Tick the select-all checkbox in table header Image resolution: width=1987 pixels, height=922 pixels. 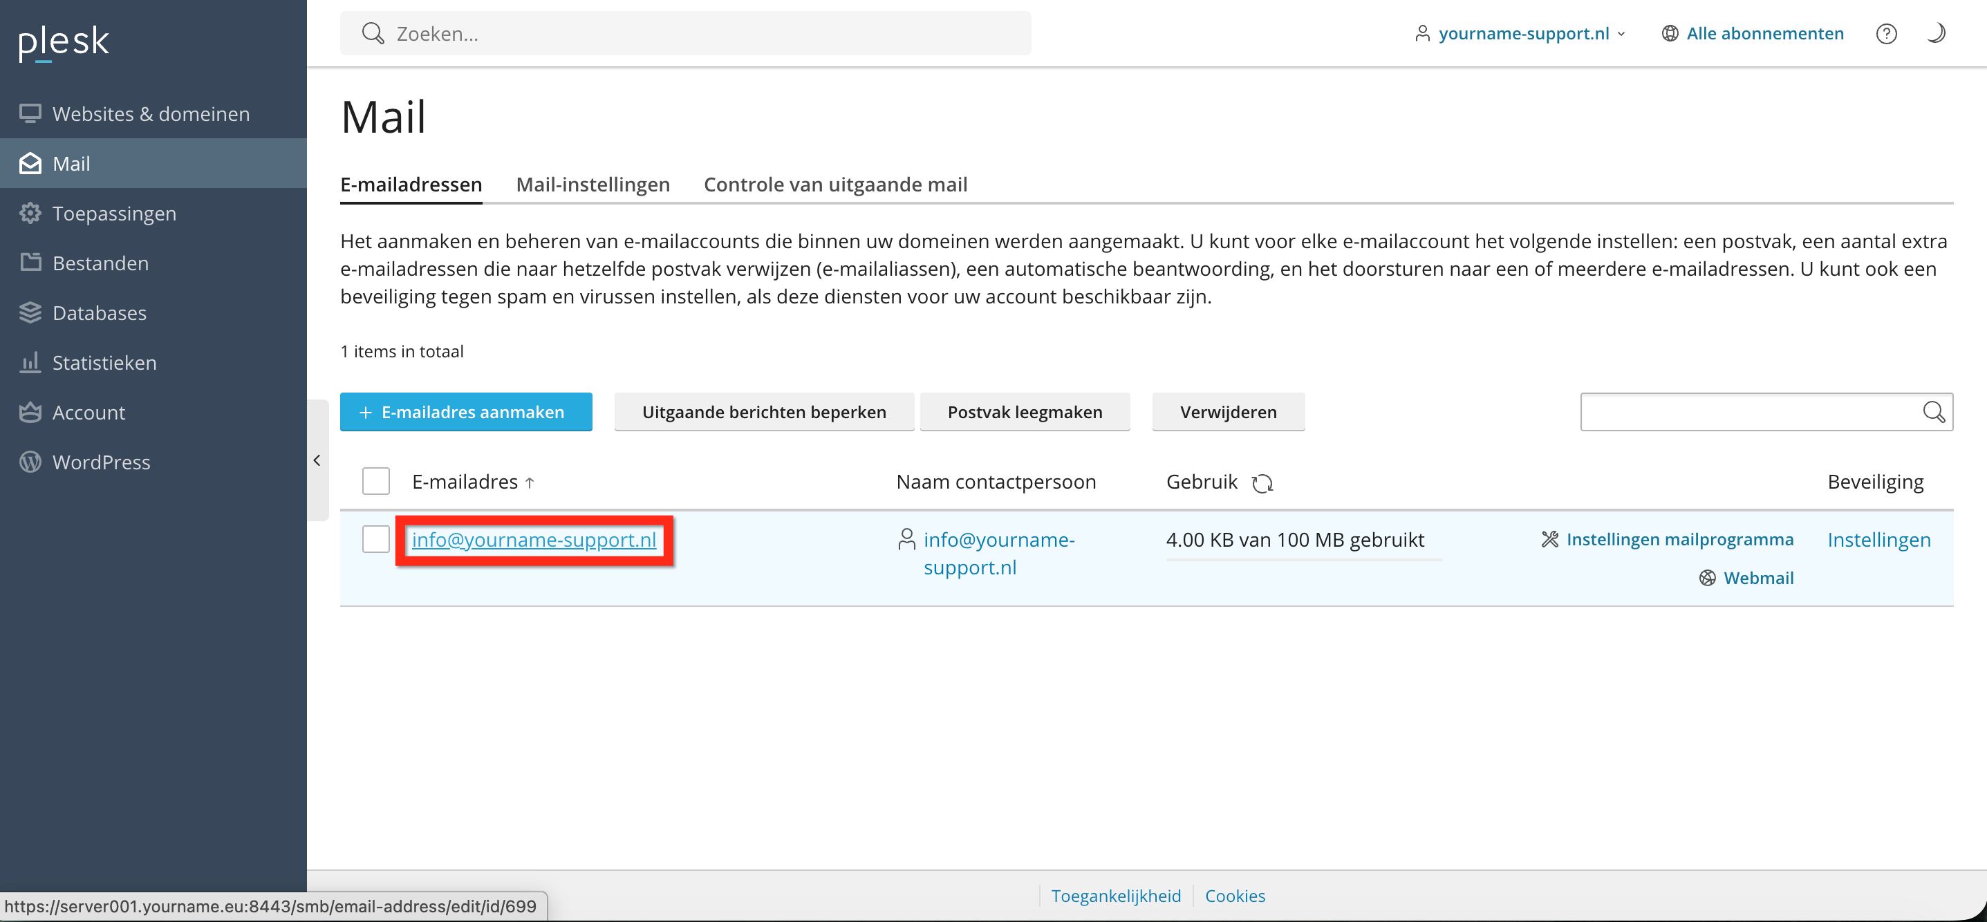[375, 482]
